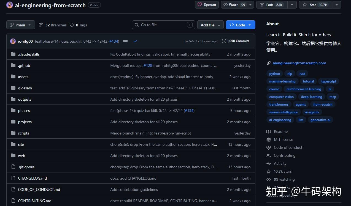Expand the commit message ellipsis icon
The height and width of the screenshot is (206, 351).
point(125,41)
